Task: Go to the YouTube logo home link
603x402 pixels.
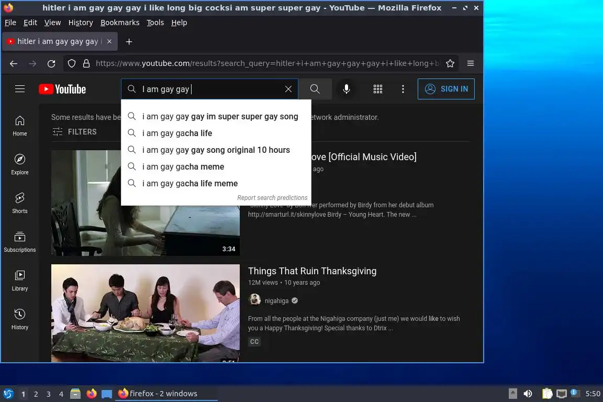Action: [62, 90]
